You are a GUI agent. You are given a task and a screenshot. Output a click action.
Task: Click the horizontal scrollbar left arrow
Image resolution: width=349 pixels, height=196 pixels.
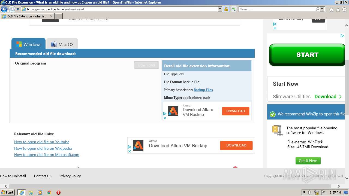click(x=6, y=186)
